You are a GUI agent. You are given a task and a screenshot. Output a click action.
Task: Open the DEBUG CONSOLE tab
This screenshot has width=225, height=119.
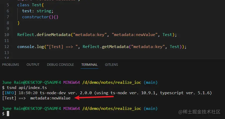(x=60, y=65)
